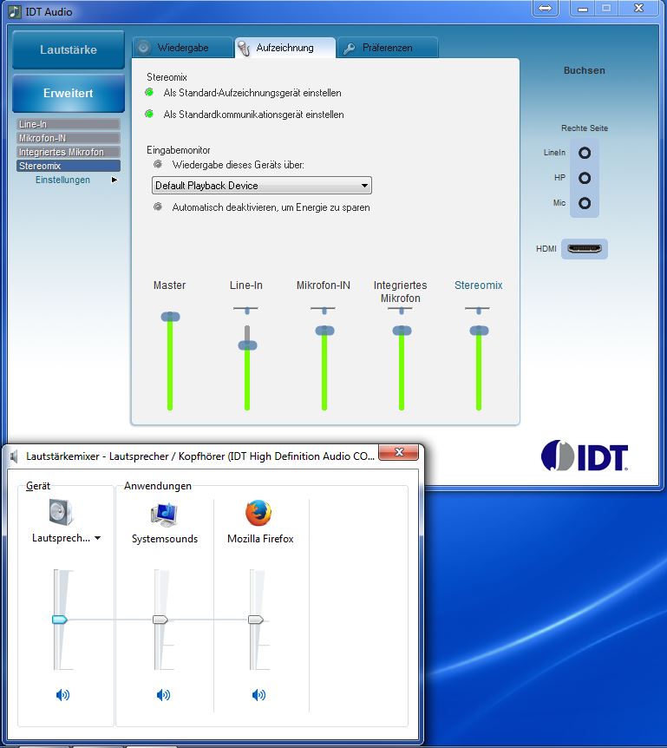Click the Gerät group label in mixer
Screen dimensions: 667x748
click(37, 486)
